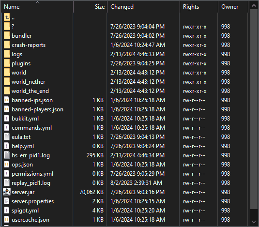Click the world_nether folder icon
The width and height of the screenshot is (259, 227).
(x=7, y=82)
